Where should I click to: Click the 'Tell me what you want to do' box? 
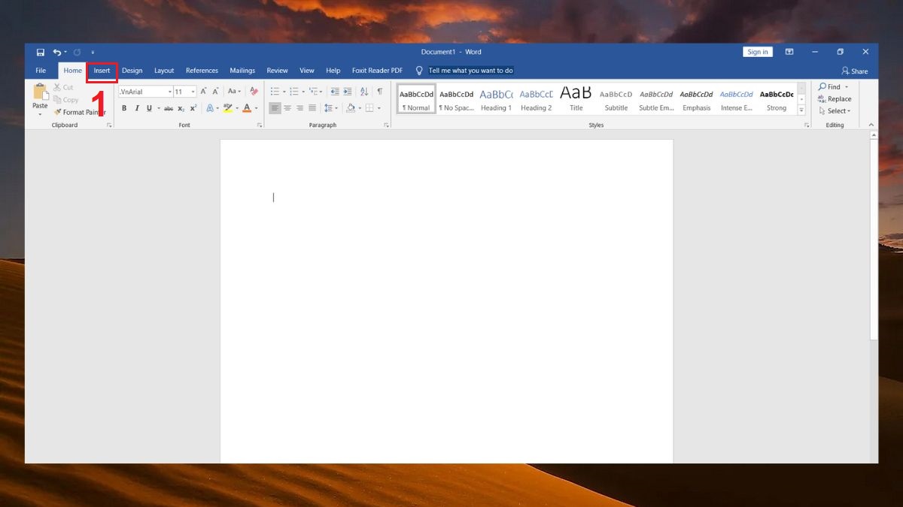(471, 71)
